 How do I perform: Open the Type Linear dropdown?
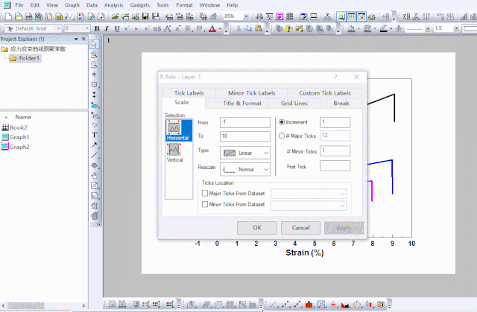[x=245, y=153]
